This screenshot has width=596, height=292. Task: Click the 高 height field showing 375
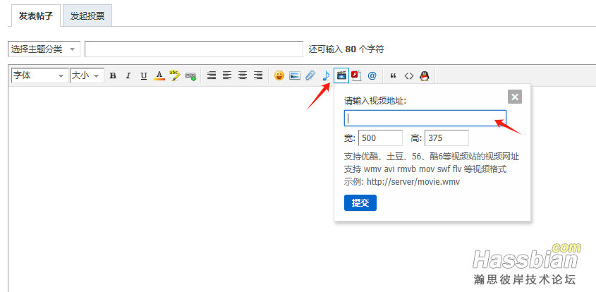coord(446,138)
